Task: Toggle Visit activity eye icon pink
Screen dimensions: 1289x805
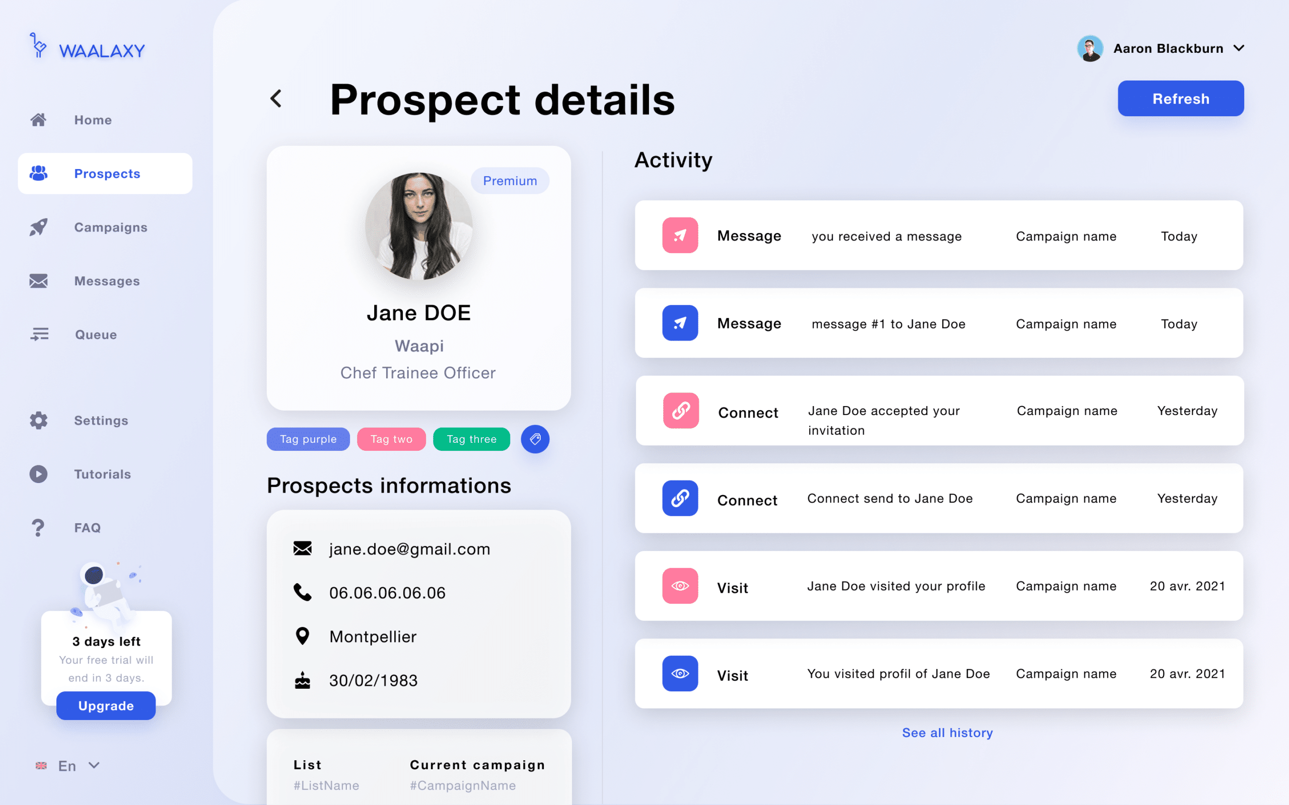Action: (680, 586)
